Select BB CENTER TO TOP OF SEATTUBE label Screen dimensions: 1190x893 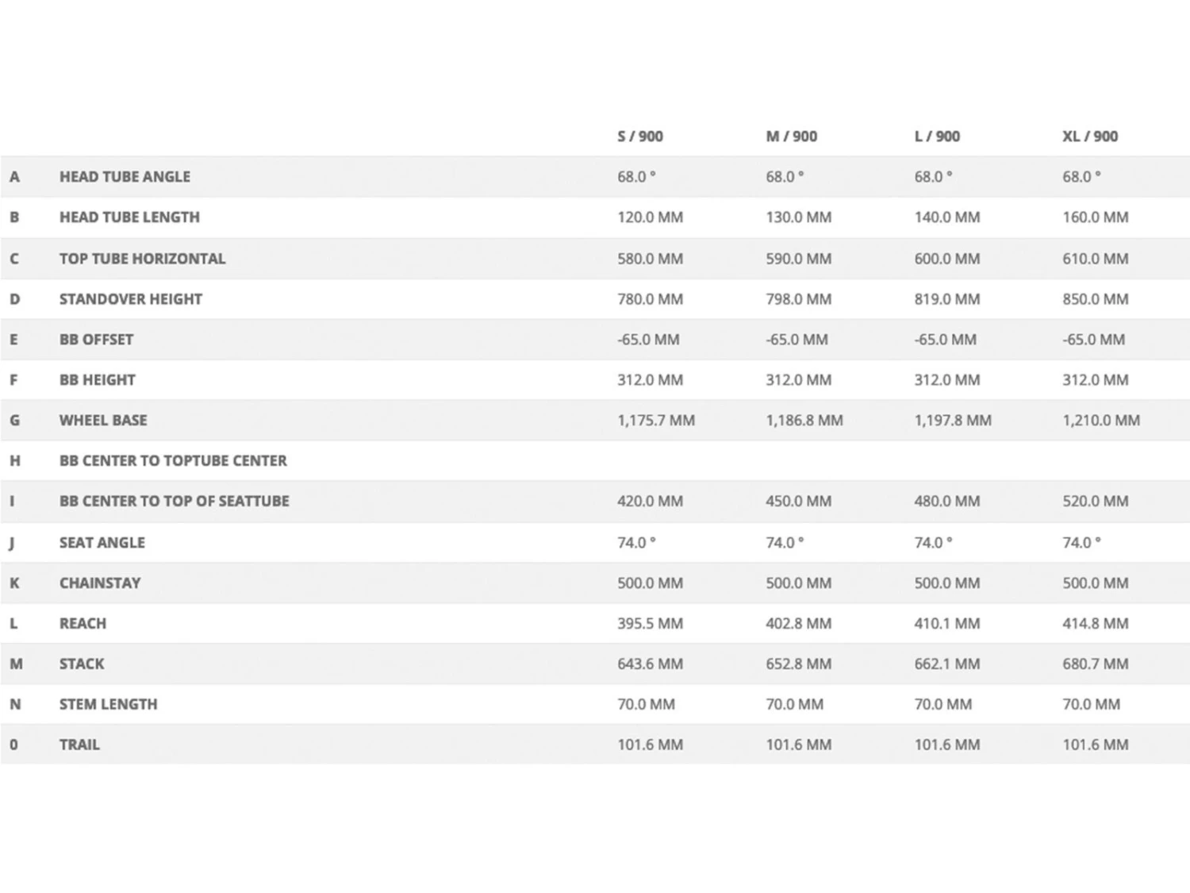(x=174, y=502)
